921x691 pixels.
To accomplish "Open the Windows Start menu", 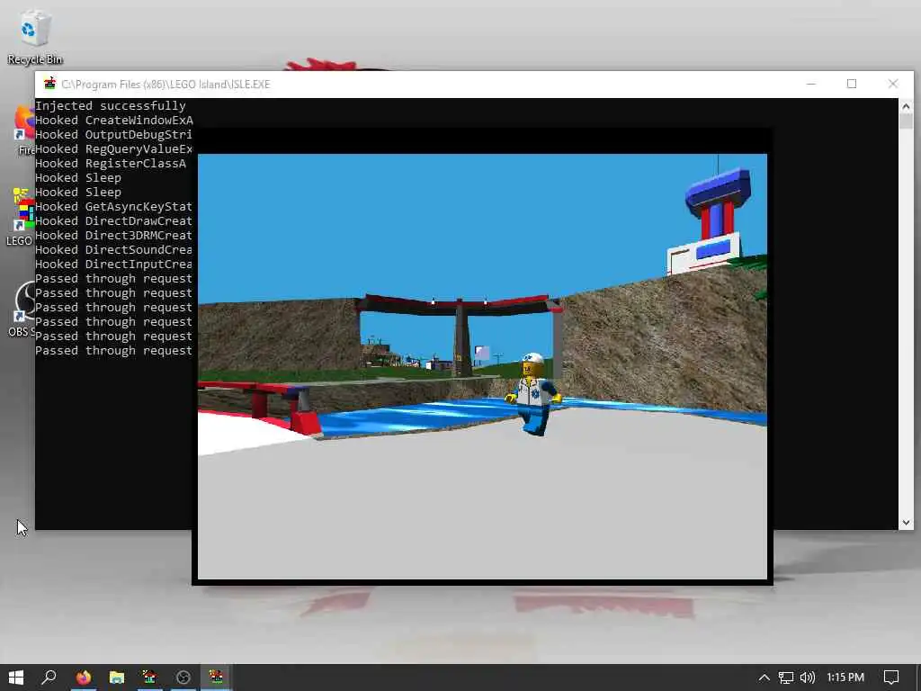I will tap(16, 678).
